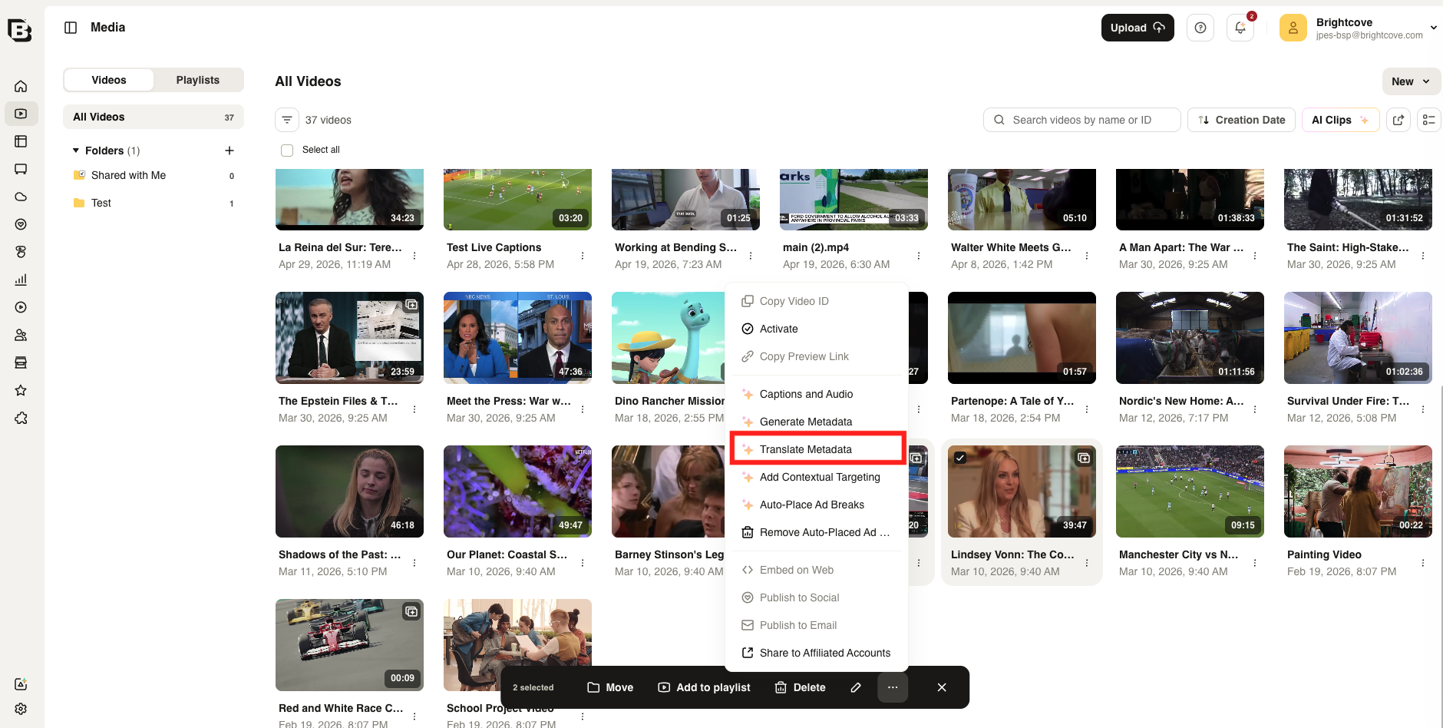The width and height of the screenshot is (1443, 728).
Task: Choose Translate Metadata
Action: [817, 449]
